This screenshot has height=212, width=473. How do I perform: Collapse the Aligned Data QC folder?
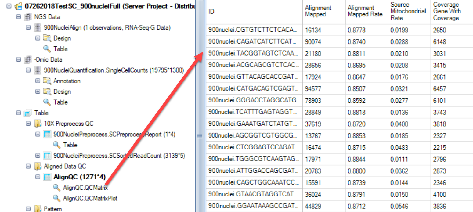pyautogui.click(x=28, y=166)
